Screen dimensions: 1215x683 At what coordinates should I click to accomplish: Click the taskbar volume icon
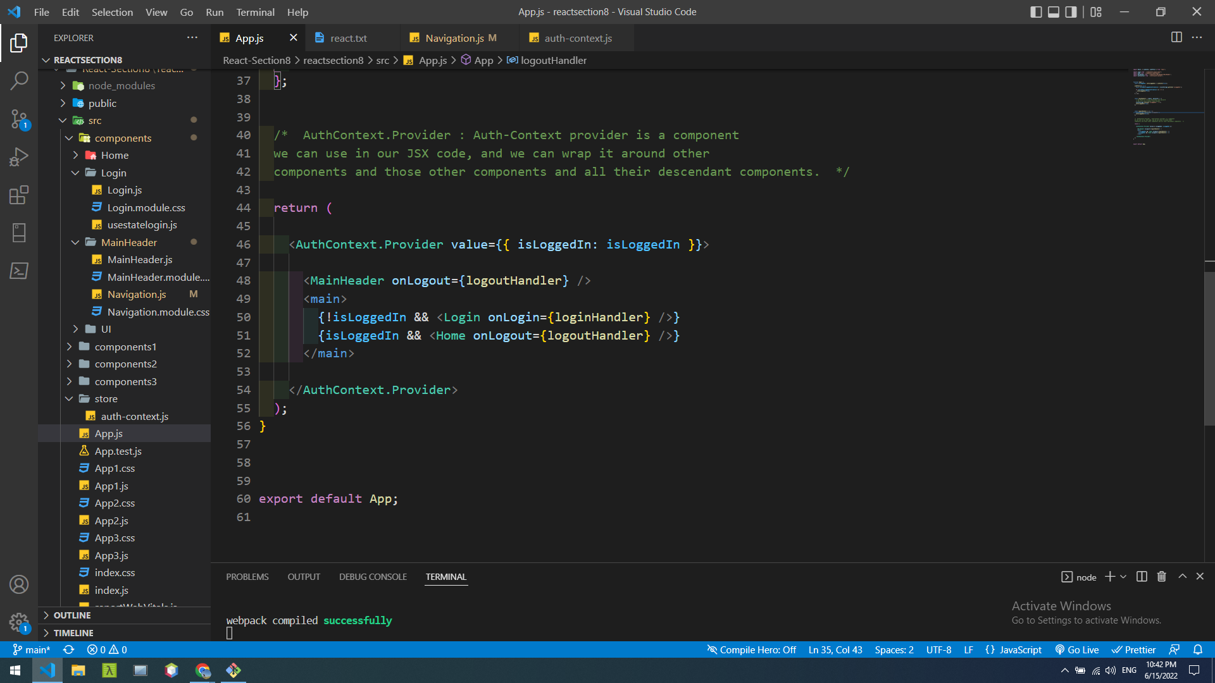click(x=1111, y=670)
